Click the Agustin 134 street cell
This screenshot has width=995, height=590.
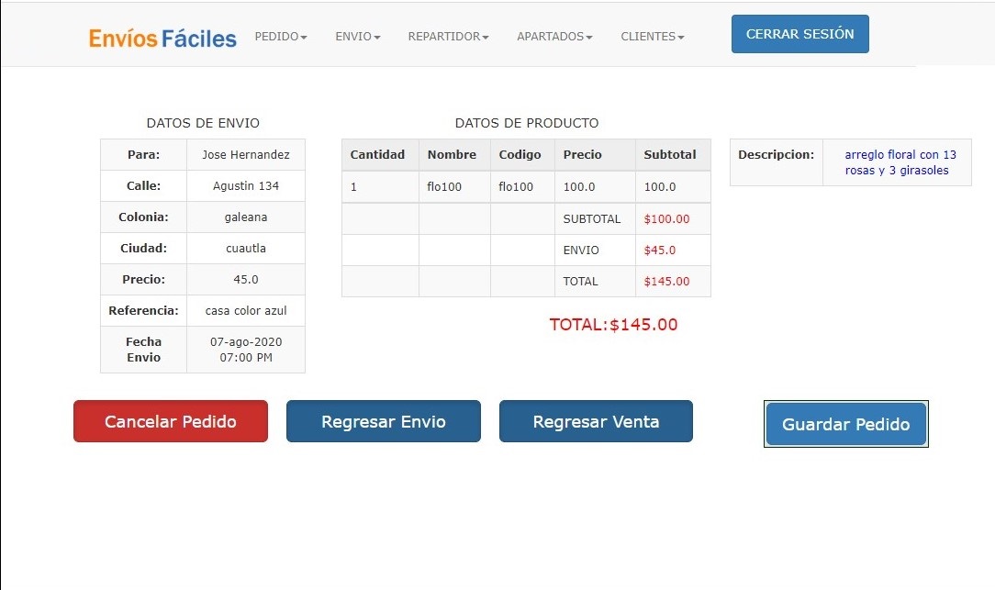pyautogui.click(x=245, y=186)
